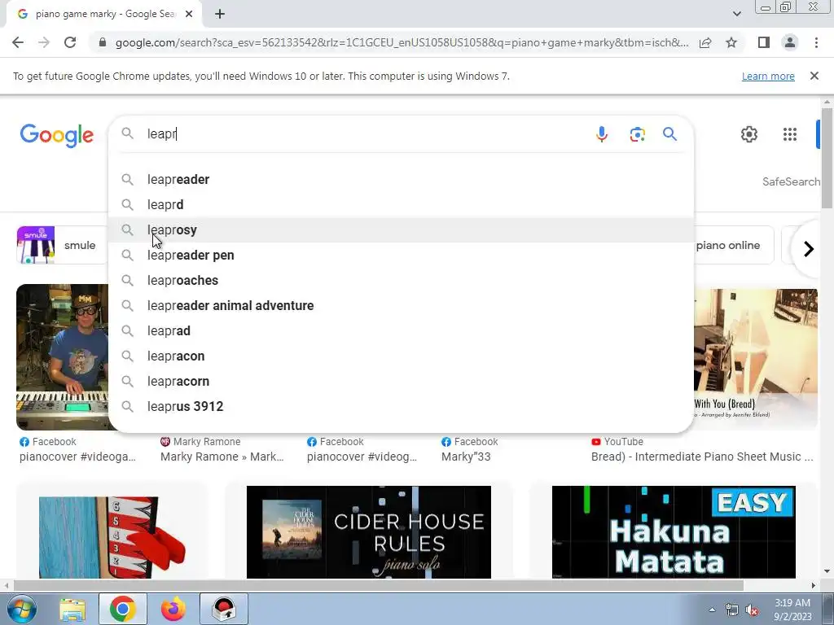Screen dimensions: 834x625
Task: Click the share page icon in address bar
Action: pos(705,42)
